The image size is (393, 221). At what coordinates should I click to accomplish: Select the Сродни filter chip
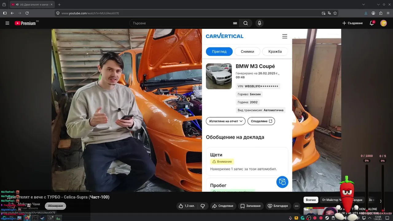pyautogui.click(x=357, y=200)
